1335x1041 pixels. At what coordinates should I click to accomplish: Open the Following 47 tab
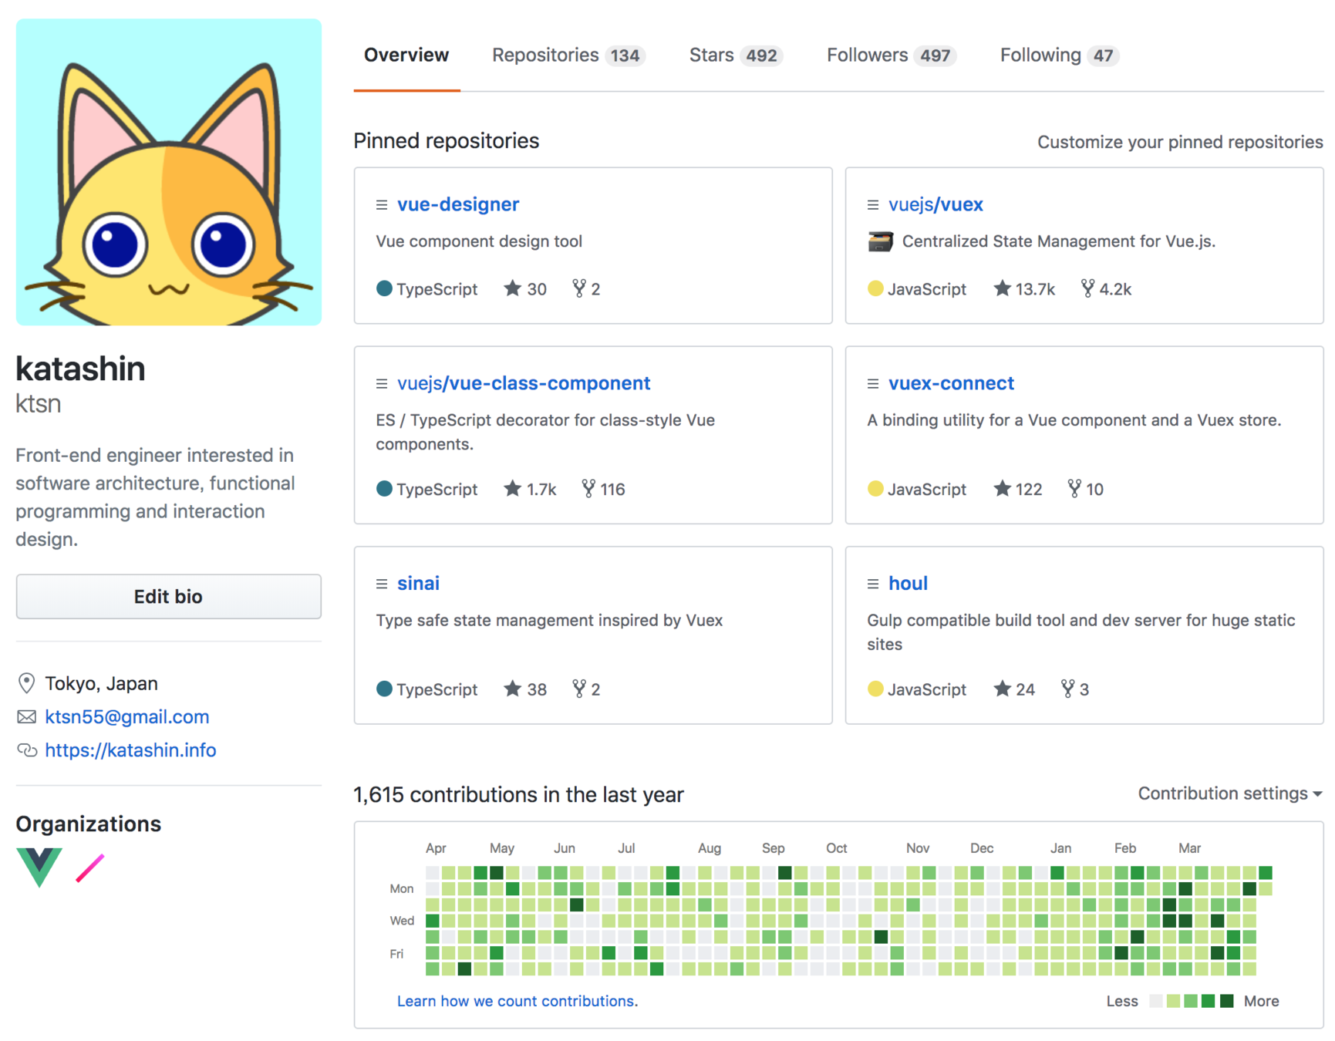(x=1060, y=56)
